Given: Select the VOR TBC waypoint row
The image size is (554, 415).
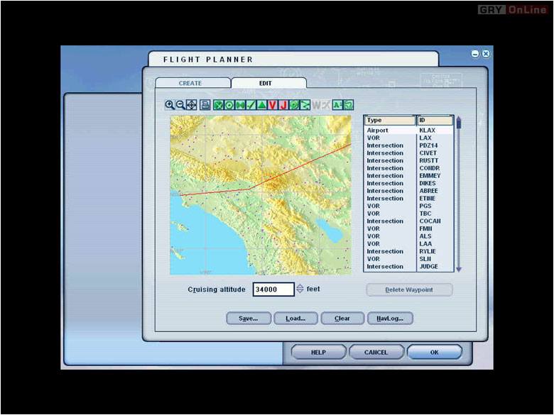Looking at the screenshot, I should tap(409, 214).
